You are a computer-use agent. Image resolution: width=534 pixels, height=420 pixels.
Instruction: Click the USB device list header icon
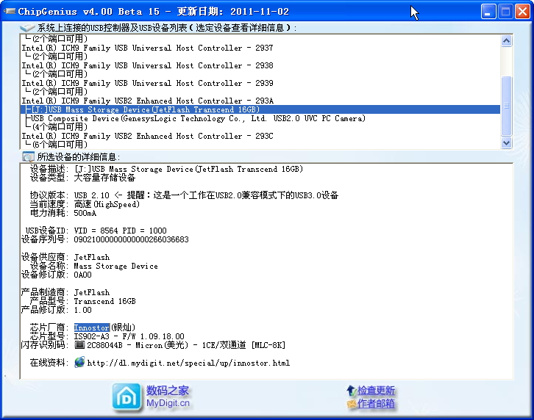pyautogui.click(x=27, y=28)
